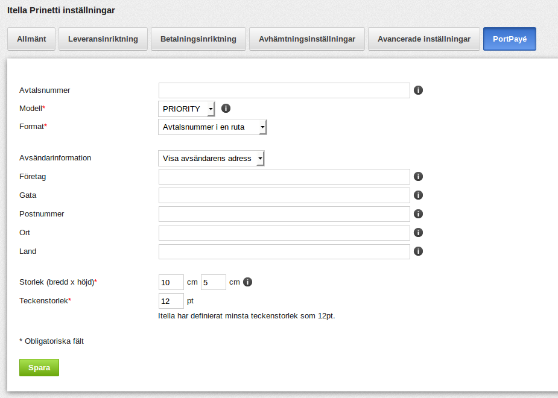This screenshot has height=398, width=558.
Task: Click the 'Avsändarinformation' label
Action: [x=55, y=158]
